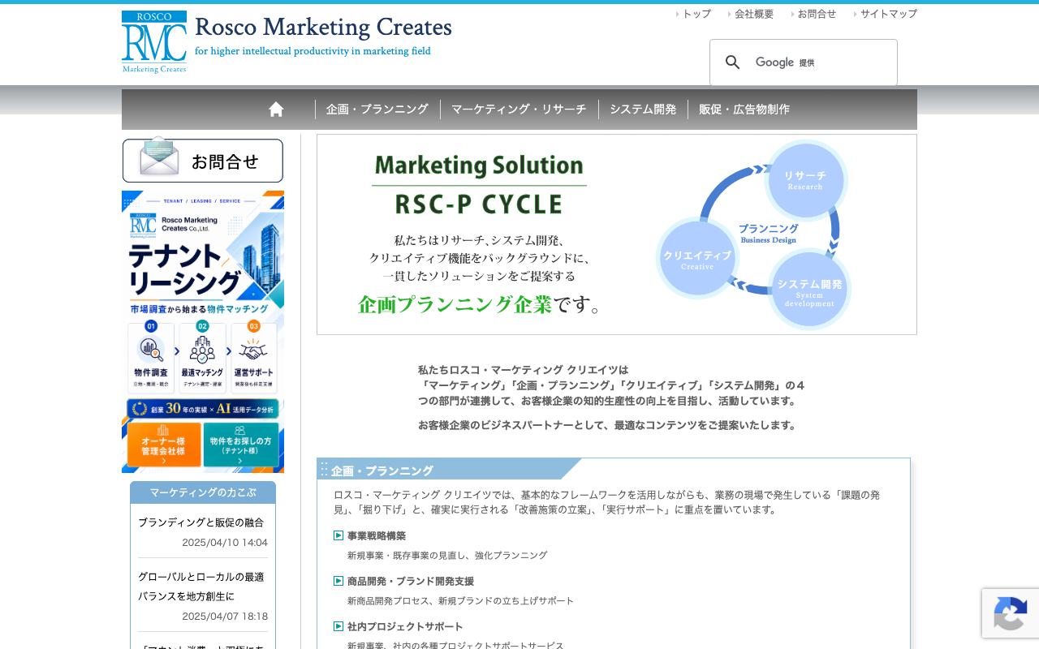Open お問合せ link in top header
Viewport: 1039px width, 649px height.
click(817, 14)
